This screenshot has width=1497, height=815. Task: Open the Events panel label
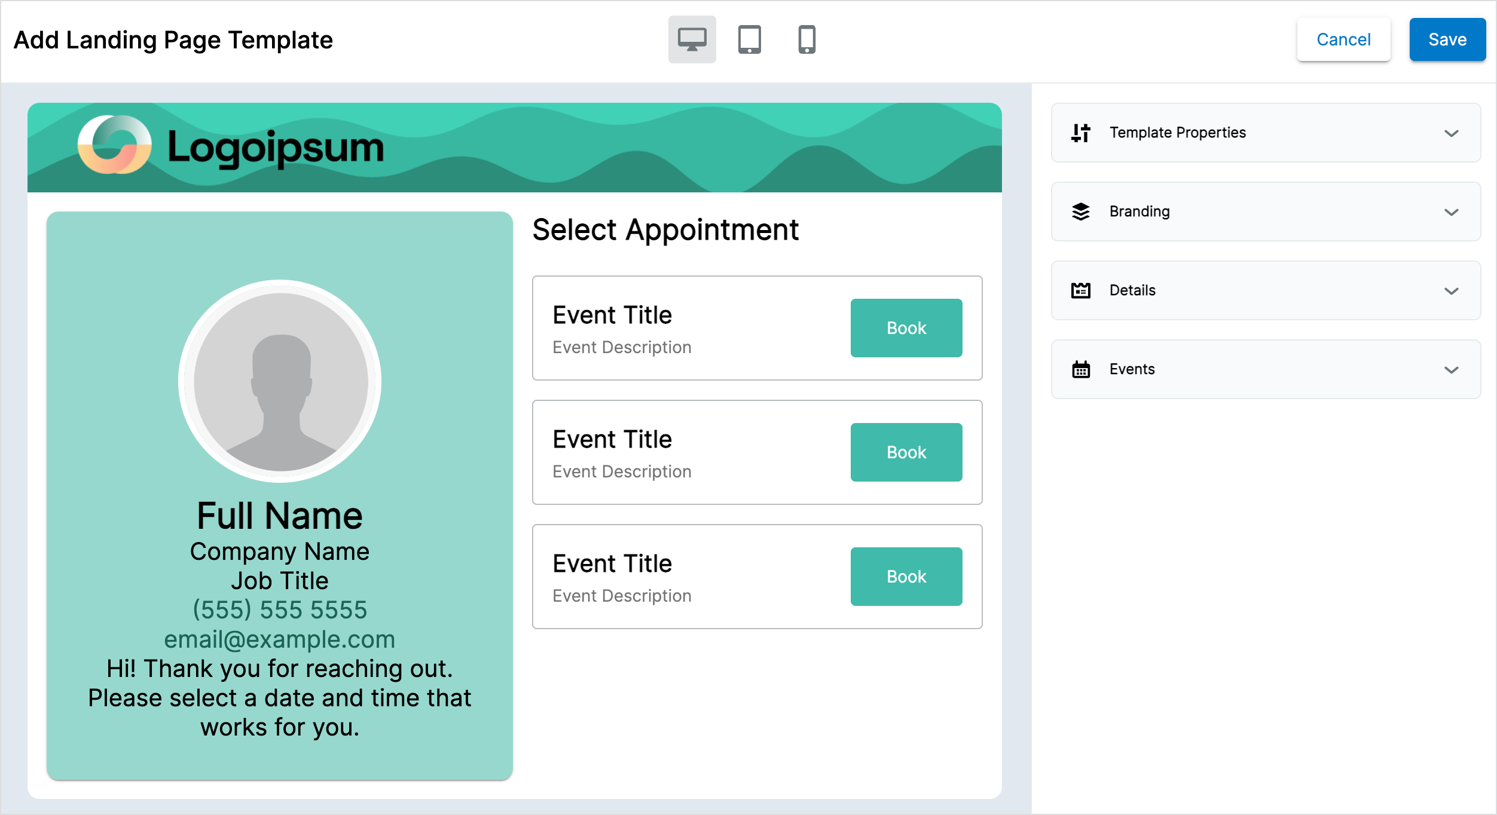pos(1132,369)
